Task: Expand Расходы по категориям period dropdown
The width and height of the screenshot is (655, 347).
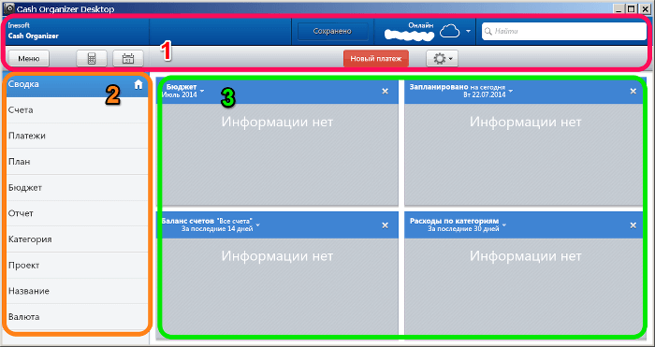Action: [x=504, y=225]
